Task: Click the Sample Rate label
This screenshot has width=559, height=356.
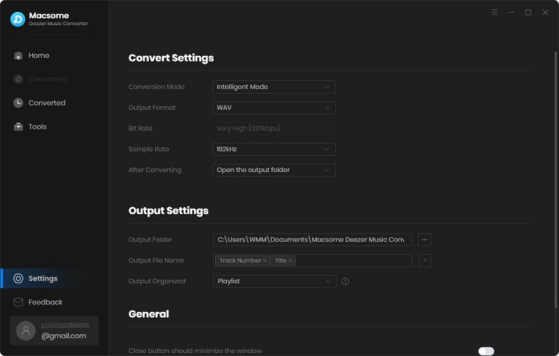Action: [149, 149]
